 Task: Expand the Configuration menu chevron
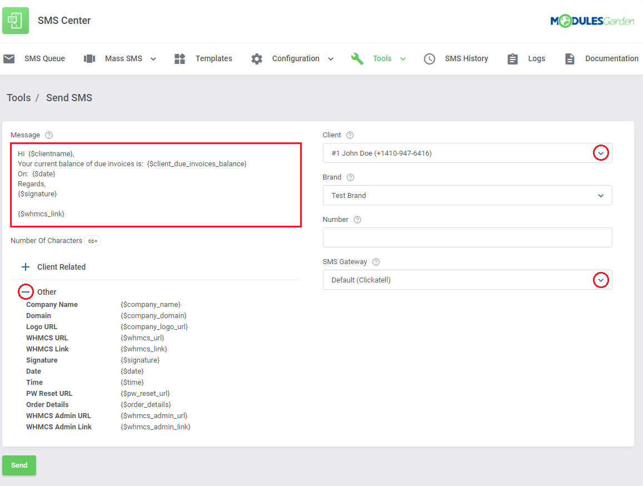[x=331, y=59]
